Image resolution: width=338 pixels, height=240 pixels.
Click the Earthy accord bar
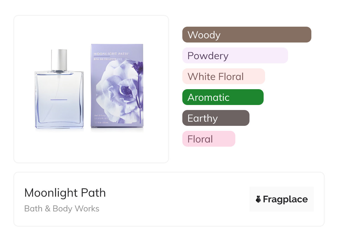(x=216, y=118)
